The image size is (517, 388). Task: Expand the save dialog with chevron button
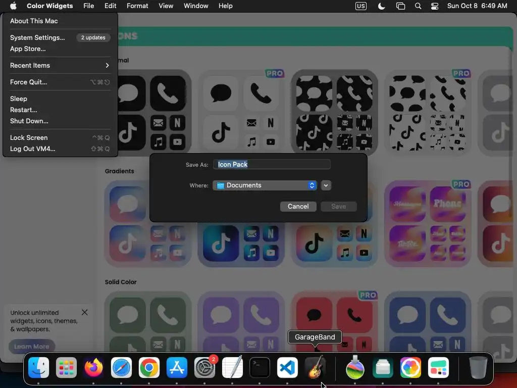point(326,185)
